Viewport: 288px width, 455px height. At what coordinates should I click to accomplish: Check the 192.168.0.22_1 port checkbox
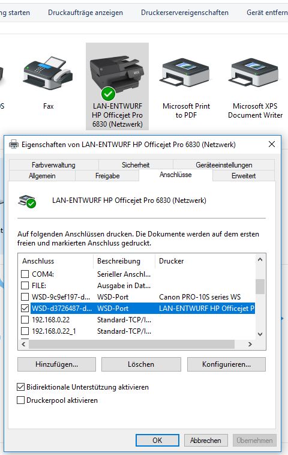tap(25, 331)
